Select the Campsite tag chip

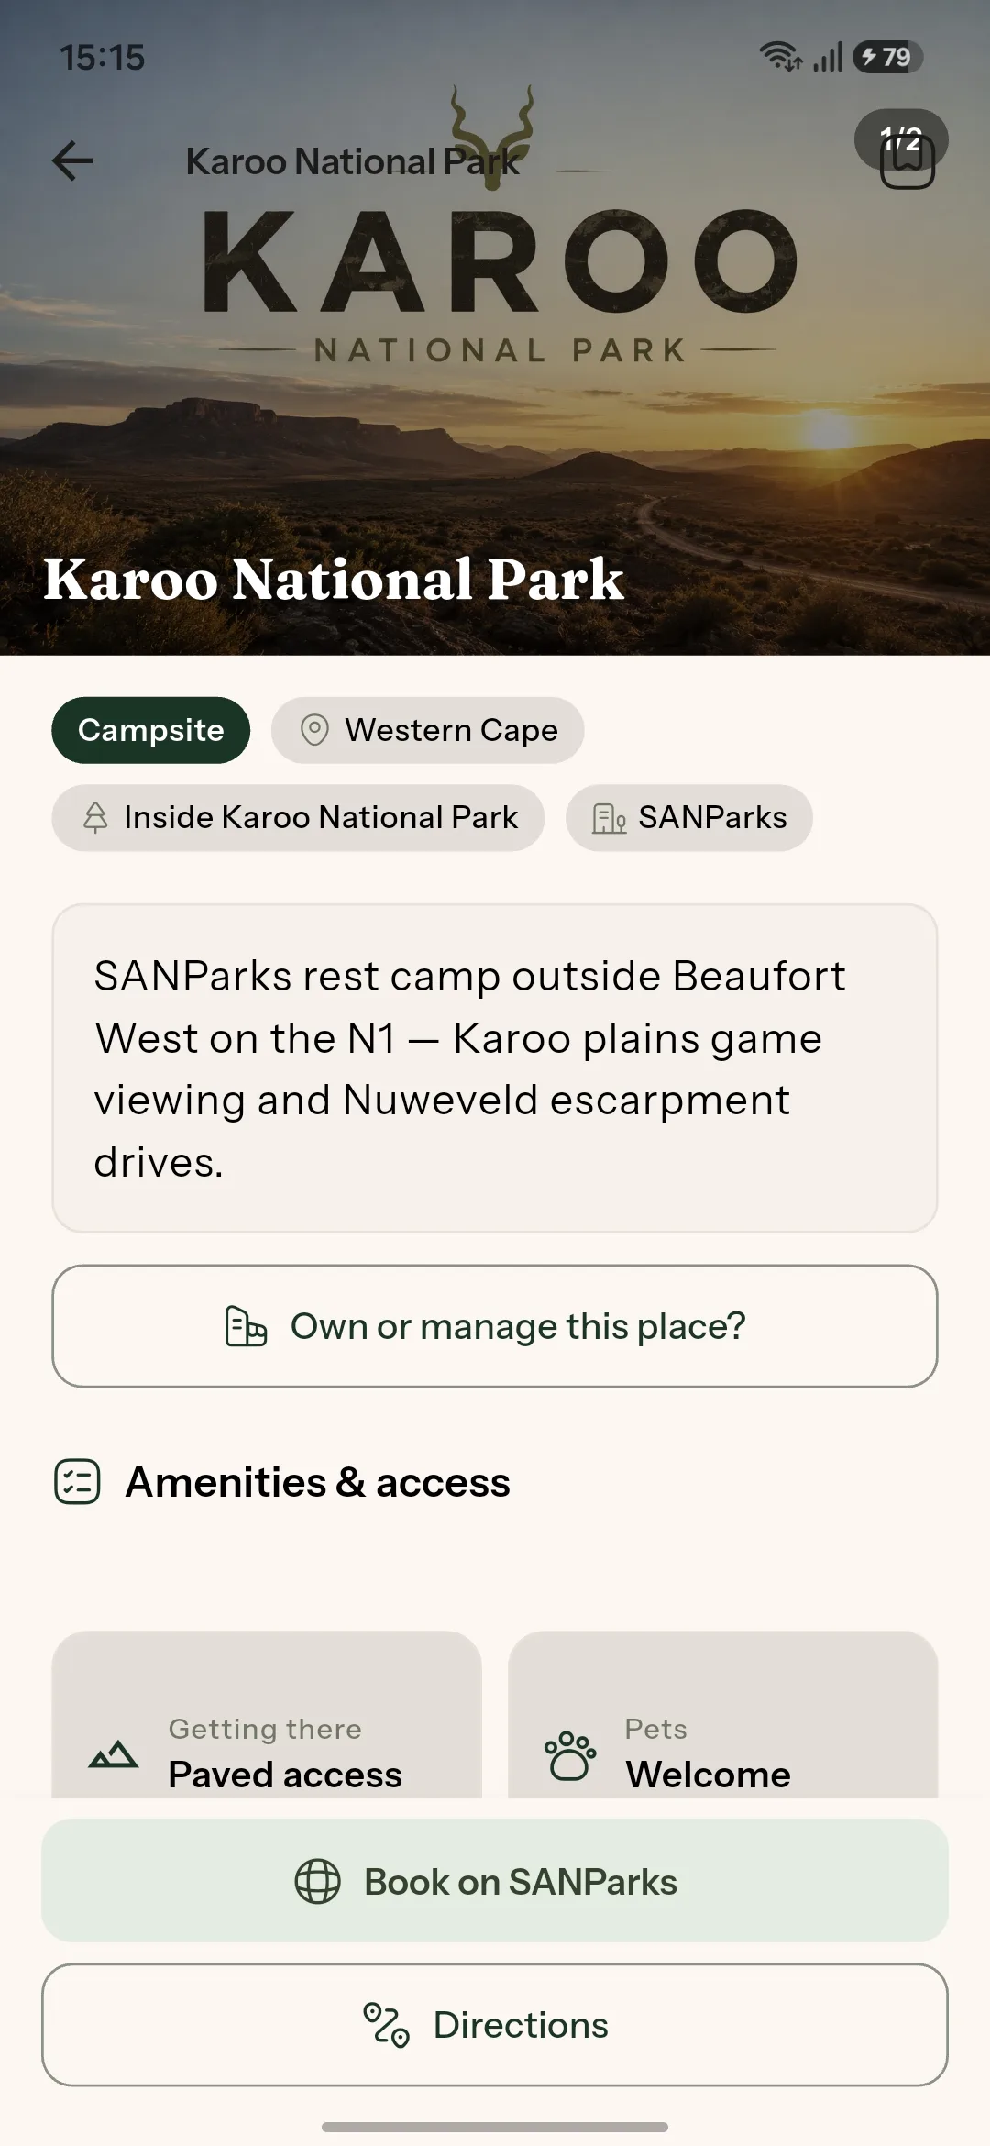point(151,730)
